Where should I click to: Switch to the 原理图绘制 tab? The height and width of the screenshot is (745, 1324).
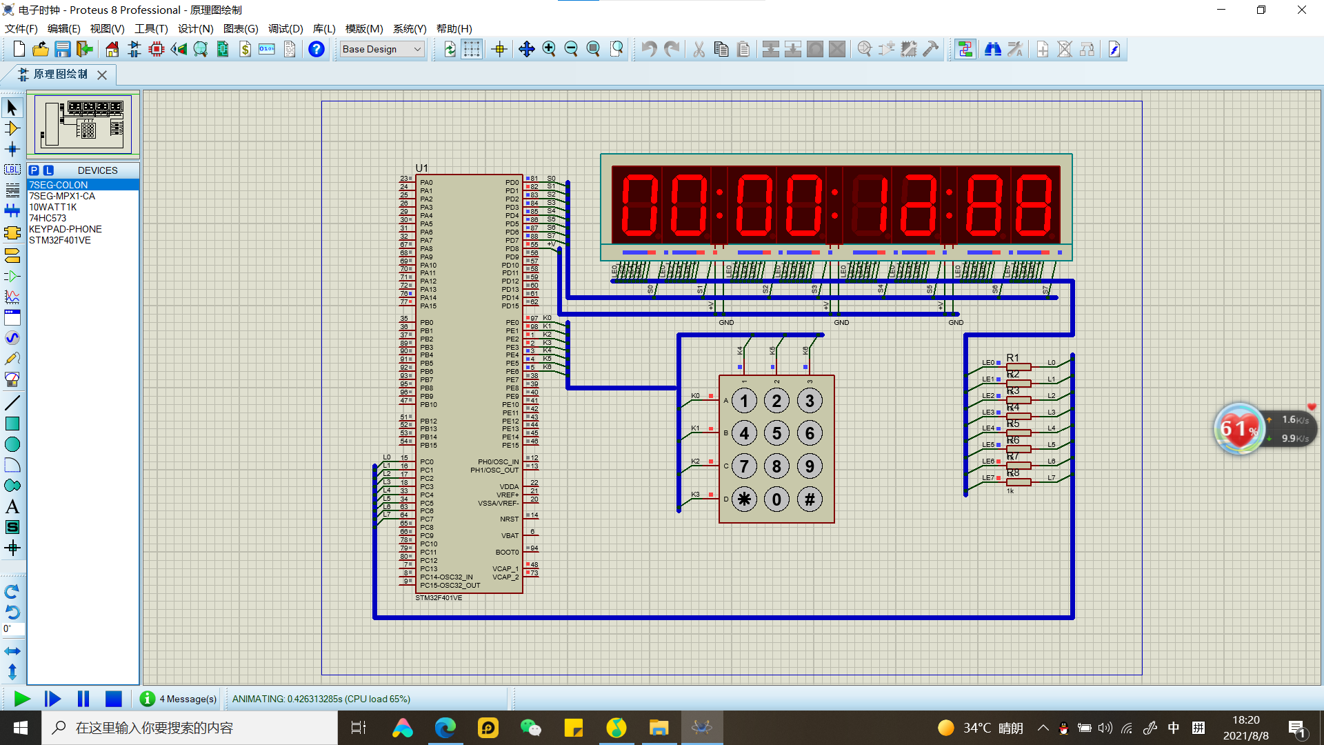click(x=61, y=74)
